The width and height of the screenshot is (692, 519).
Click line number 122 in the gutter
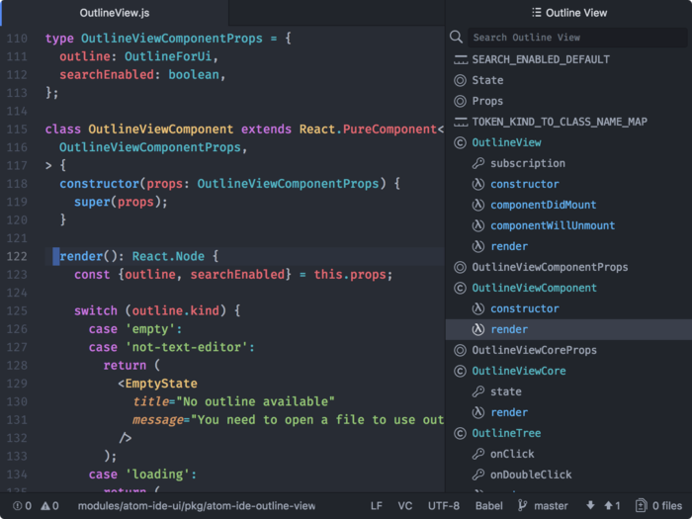(x=17, y=256)
